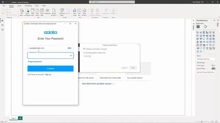Screen dimensions: 220x123
Task: Click Try a sample dataset
Action: point(135,78)
